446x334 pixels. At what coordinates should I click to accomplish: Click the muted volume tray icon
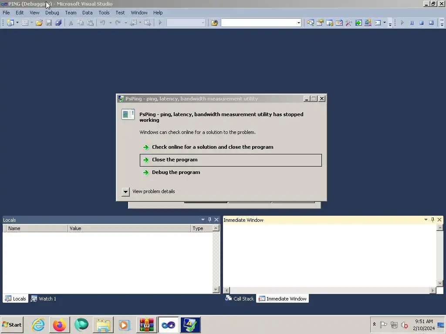pos(404,324)
